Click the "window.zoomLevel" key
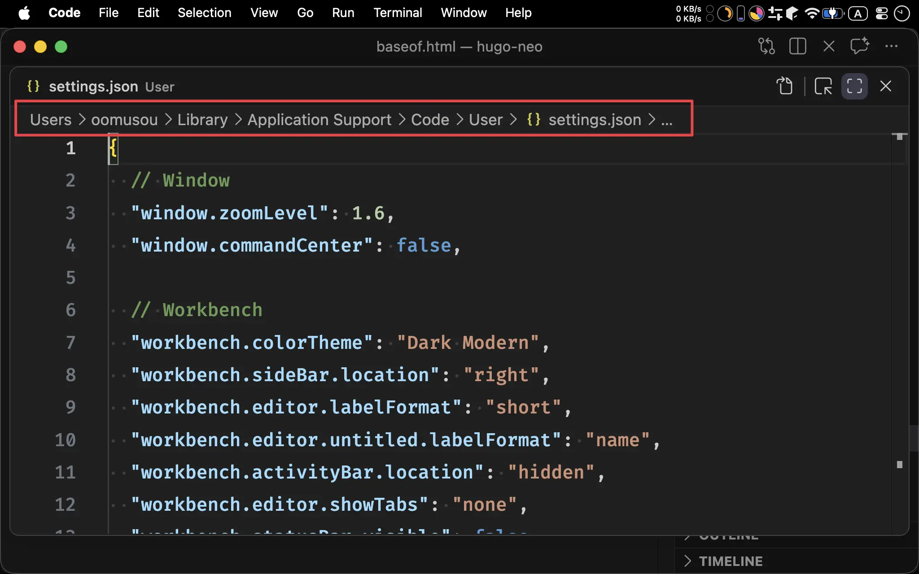The height and width of the screenshot is (574, 919). tap(229, 213)
